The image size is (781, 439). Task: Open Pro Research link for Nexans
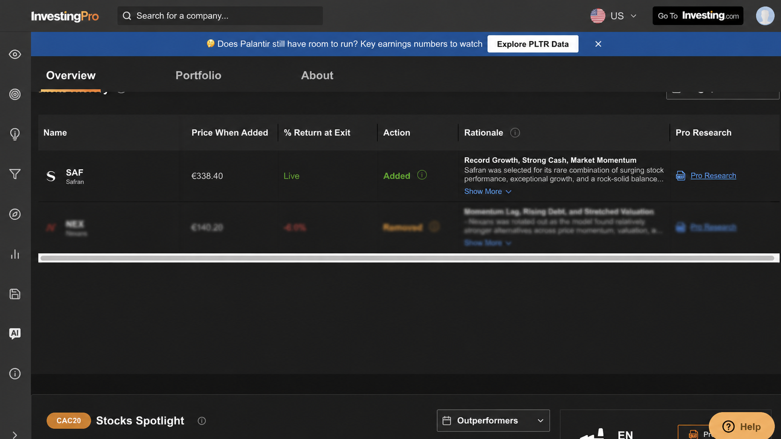(x=713, y=227)
